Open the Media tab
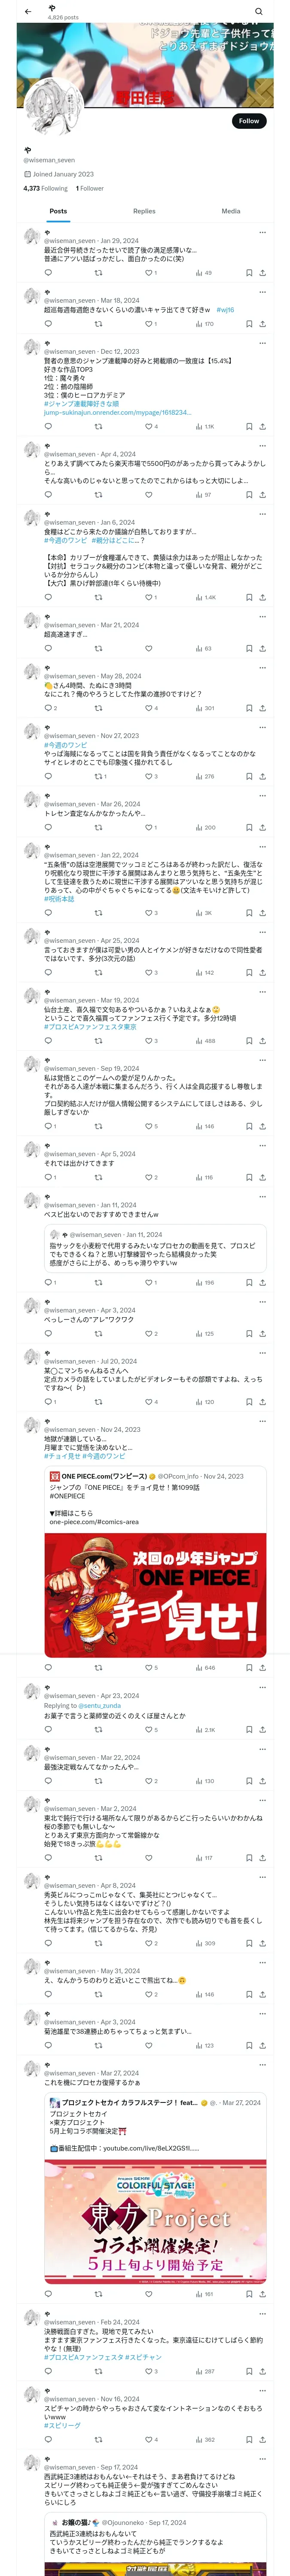Screen dimensions: 290x2576 (230, 211)
